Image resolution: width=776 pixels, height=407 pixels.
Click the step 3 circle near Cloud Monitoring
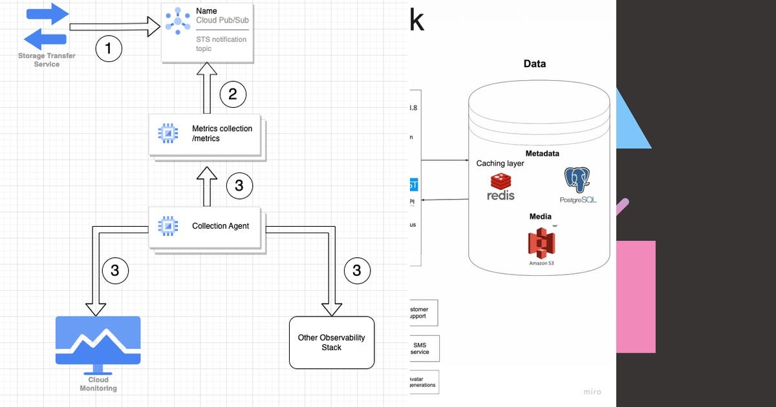[115, 271]
